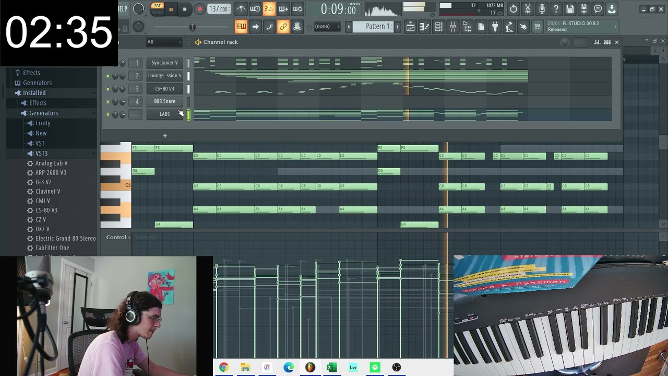Add a new pattern with plus button
The width and height of the screenshot is (668, 376).
[x=397, y=27]
